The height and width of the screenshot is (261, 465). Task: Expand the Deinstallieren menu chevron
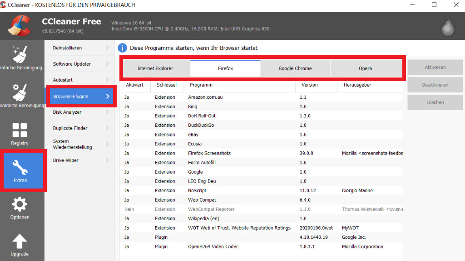point(108,48)
